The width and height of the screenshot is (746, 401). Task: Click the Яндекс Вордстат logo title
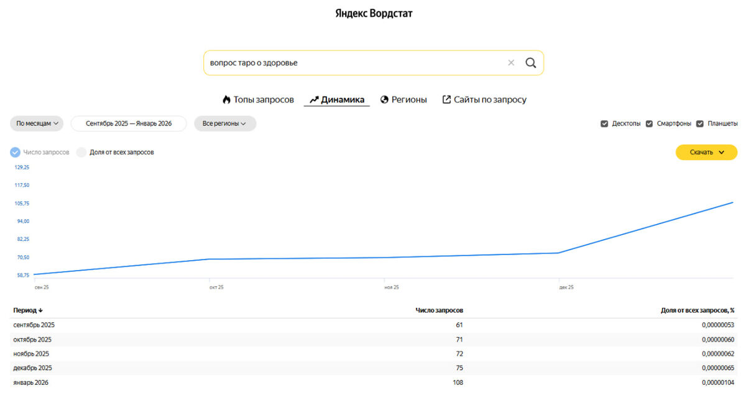(374, 13)
